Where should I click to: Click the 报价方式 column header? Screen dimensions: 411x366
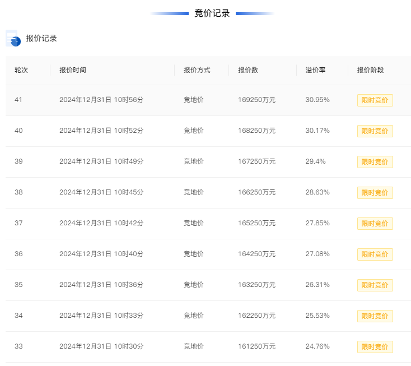tap(197, 70)
